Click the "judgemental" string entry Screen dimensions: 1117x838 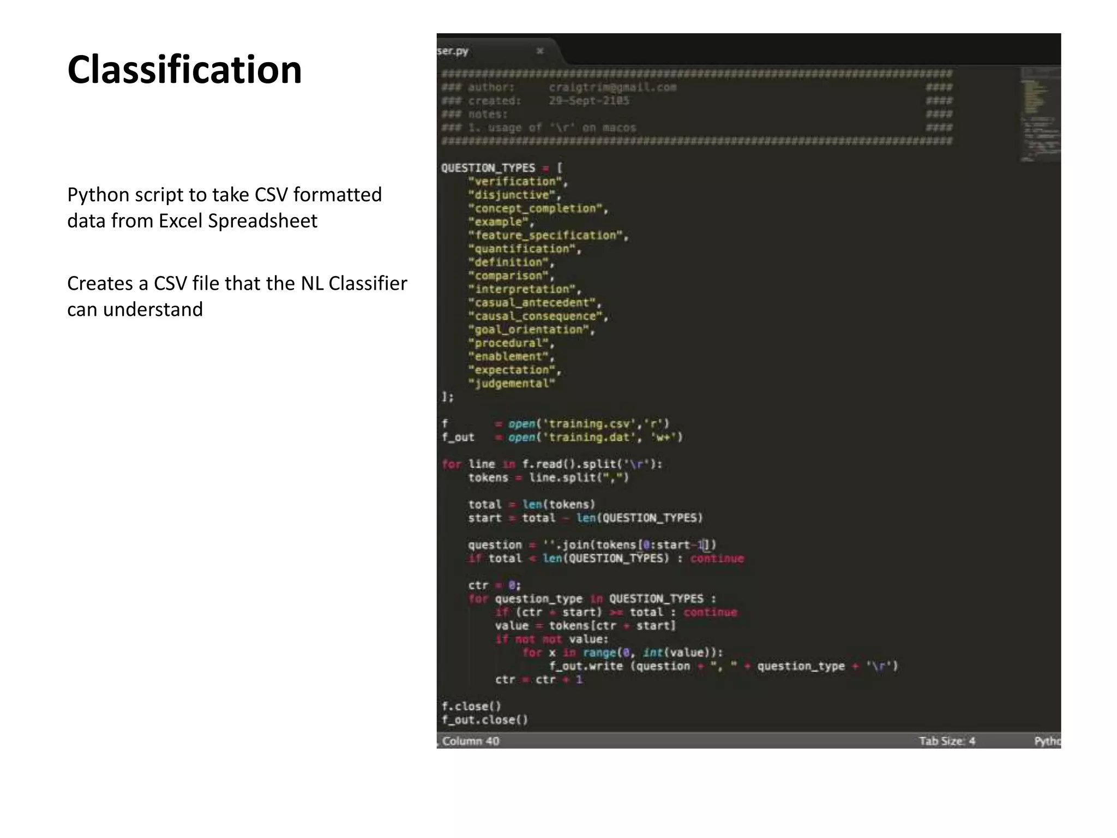click(512, 384)
